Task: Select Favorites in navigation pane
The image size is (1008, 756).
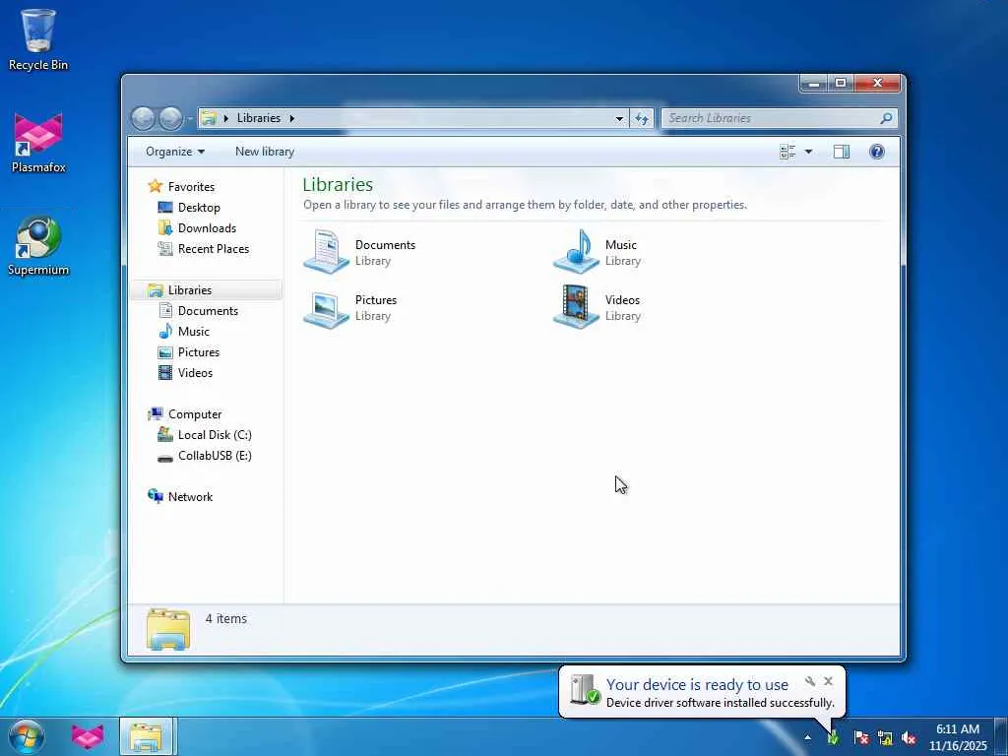Action: point(190,186)
